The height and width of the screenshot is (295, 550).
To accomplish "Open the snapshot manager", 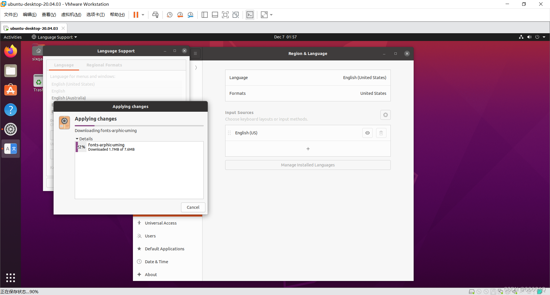I will point(190,15).
